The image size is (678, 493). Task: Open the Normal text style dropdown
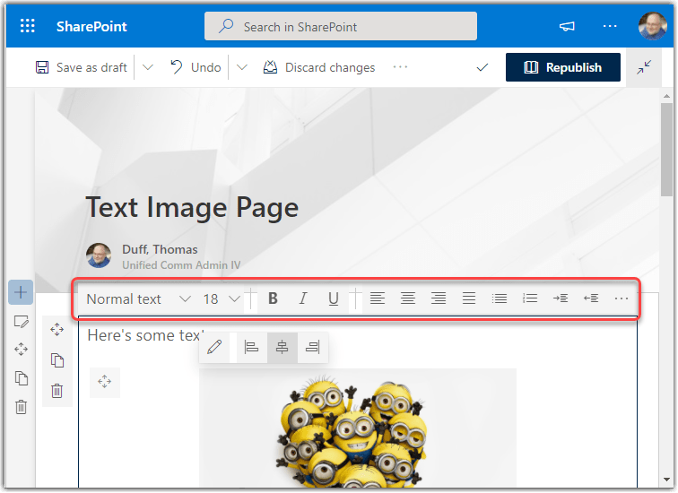pyautogui.click(x=138, y=298)
